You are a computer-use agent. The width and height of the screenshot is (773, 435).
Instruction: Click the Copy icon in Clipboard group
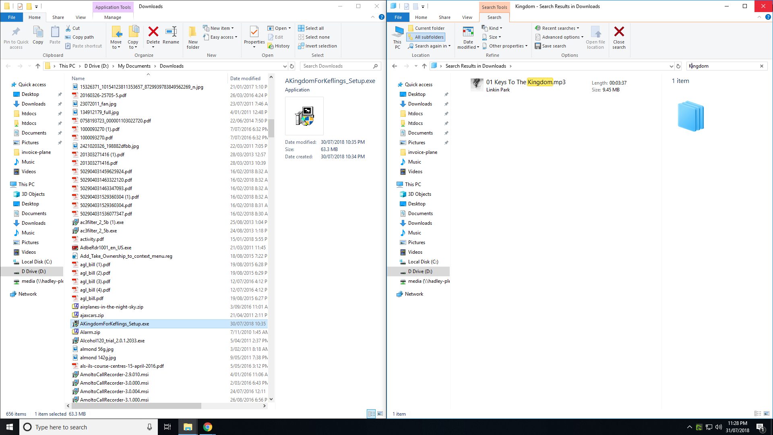[38, 32]
